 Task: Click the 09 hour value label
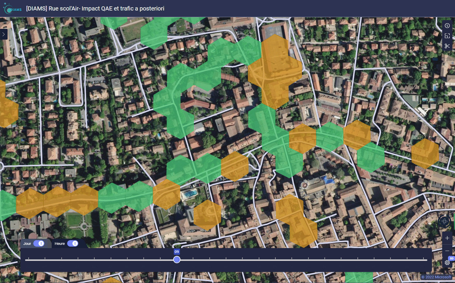pos(177,252)
